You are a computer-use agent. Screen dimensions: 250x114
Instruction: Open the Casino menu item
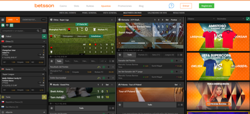(63, 6)
